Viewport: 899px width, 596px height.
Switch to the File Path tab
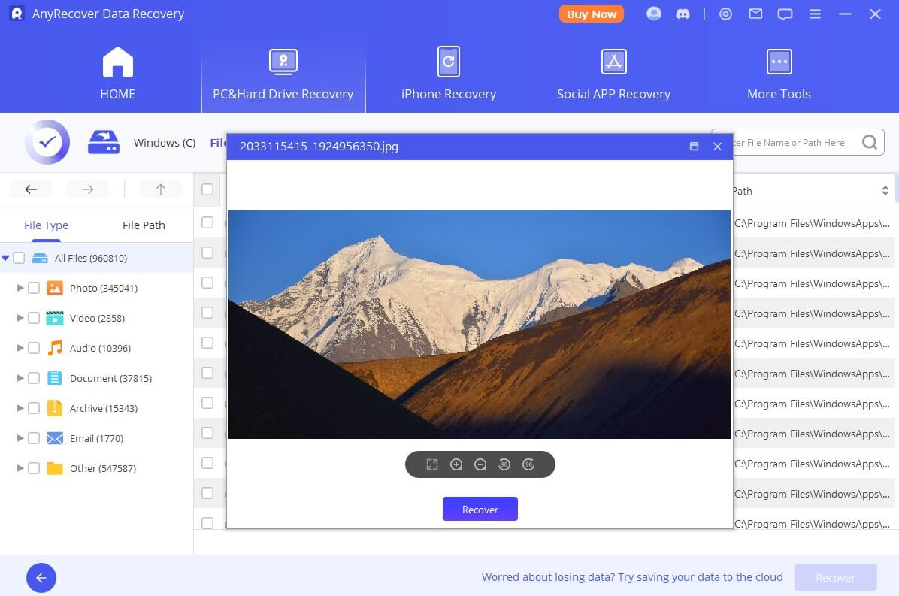coord(144,225)
